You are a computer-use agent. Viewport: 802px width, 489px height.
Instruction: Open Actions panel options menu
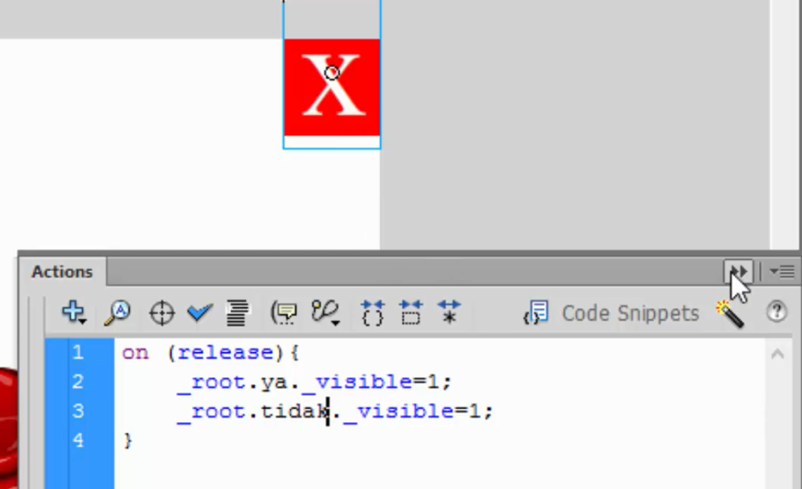(x=782, y=272)
